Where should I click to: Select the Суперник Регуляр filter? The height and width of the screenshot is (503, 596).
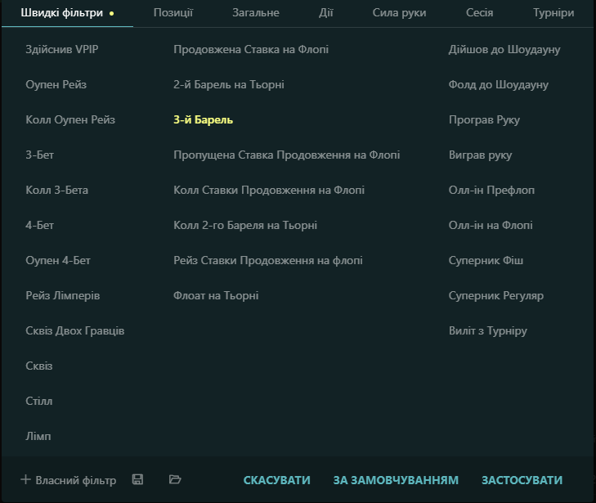[x=496, y=295]
